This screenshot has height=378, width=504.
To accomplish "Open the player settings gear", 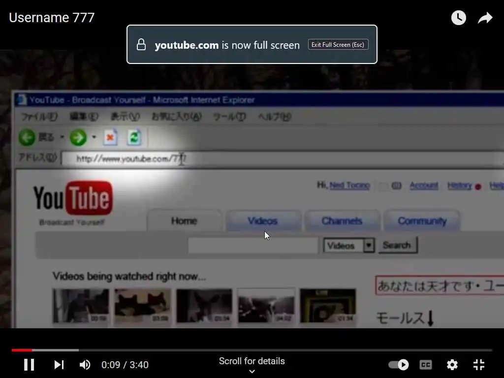I will (452, 365).
